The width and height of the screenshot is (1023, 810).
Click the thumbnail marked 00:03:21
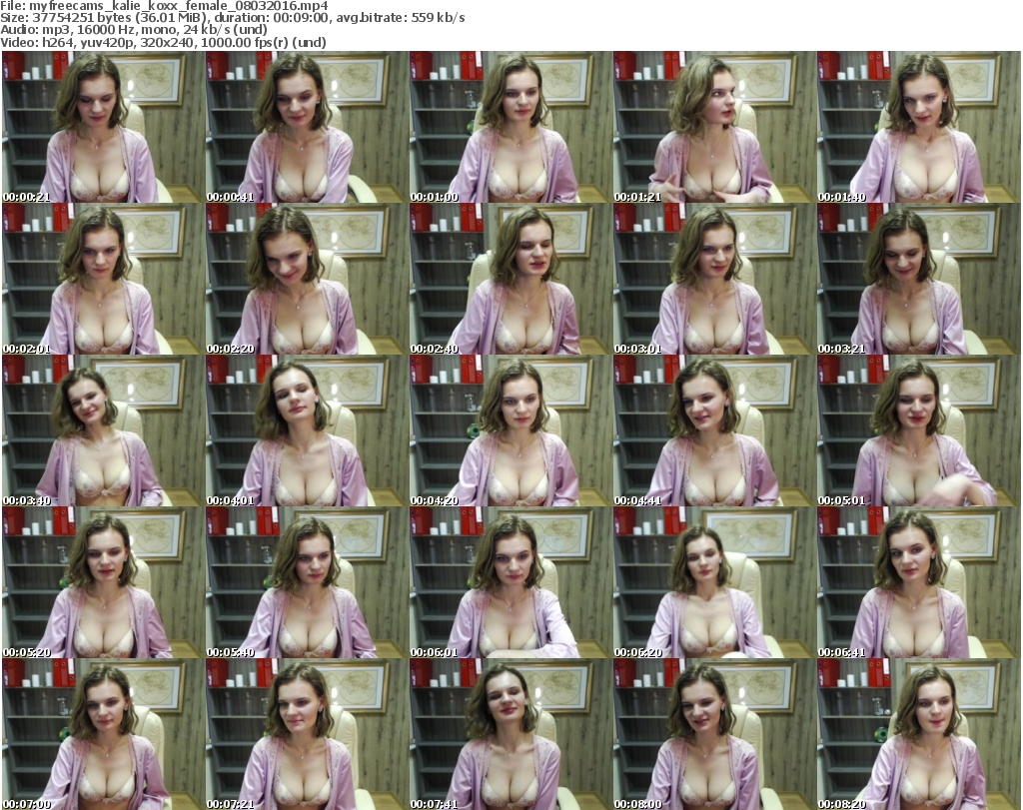(x=918, y=280)
